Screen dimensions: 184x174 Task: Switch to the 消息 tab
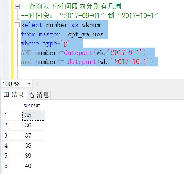39,95
